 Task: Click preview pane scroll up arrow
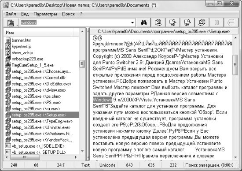(235, 38)
